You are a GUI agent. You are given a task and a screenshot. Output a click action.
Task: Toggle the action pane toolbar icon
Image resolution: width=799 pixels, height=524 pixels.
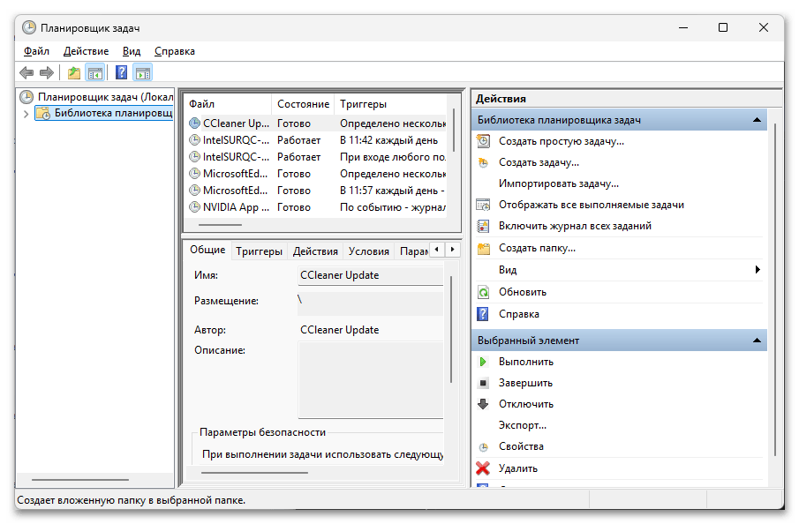pos(143,73)
